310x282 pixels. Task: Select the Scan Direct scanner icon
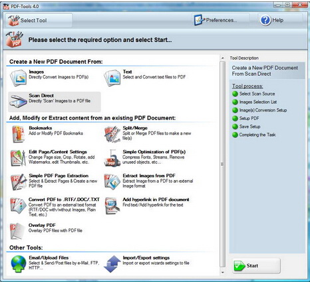[x=19, y=102]
